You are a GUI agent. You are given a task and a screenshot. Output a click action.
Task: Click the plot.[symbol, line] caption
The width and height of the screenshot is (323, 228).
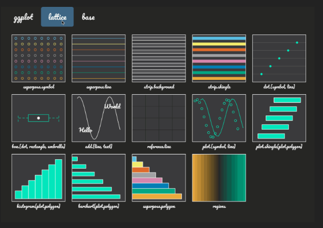[219, 147]
